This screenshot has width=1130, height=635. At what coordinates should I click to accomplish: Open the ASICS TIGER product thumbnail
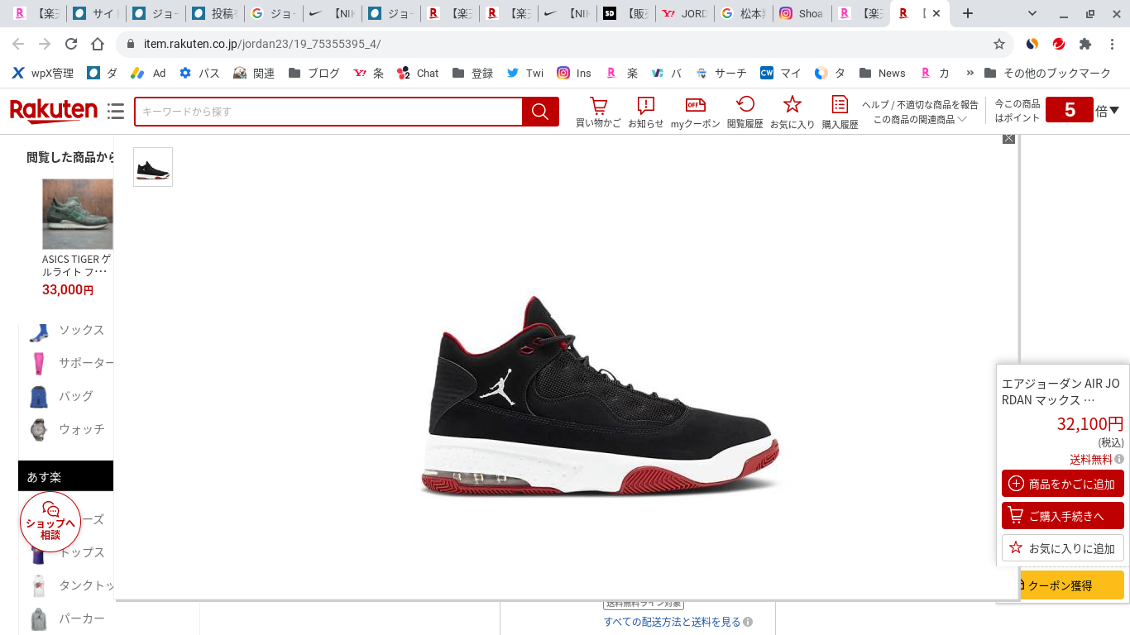click(78, 214)
